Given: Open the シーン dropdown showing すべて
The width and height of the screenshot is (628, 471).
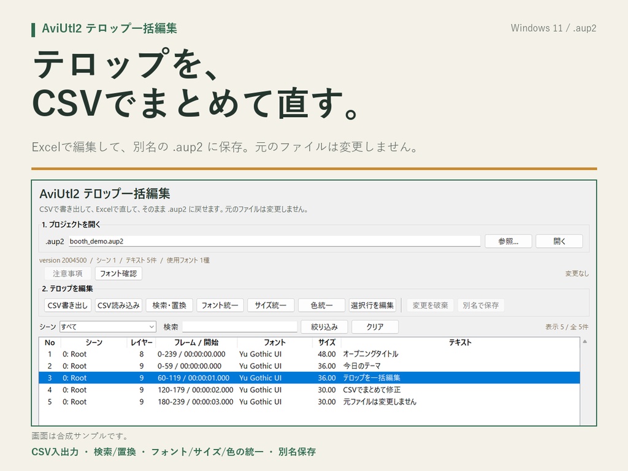Looking at the screenshot, I should (x=108, y=327).
